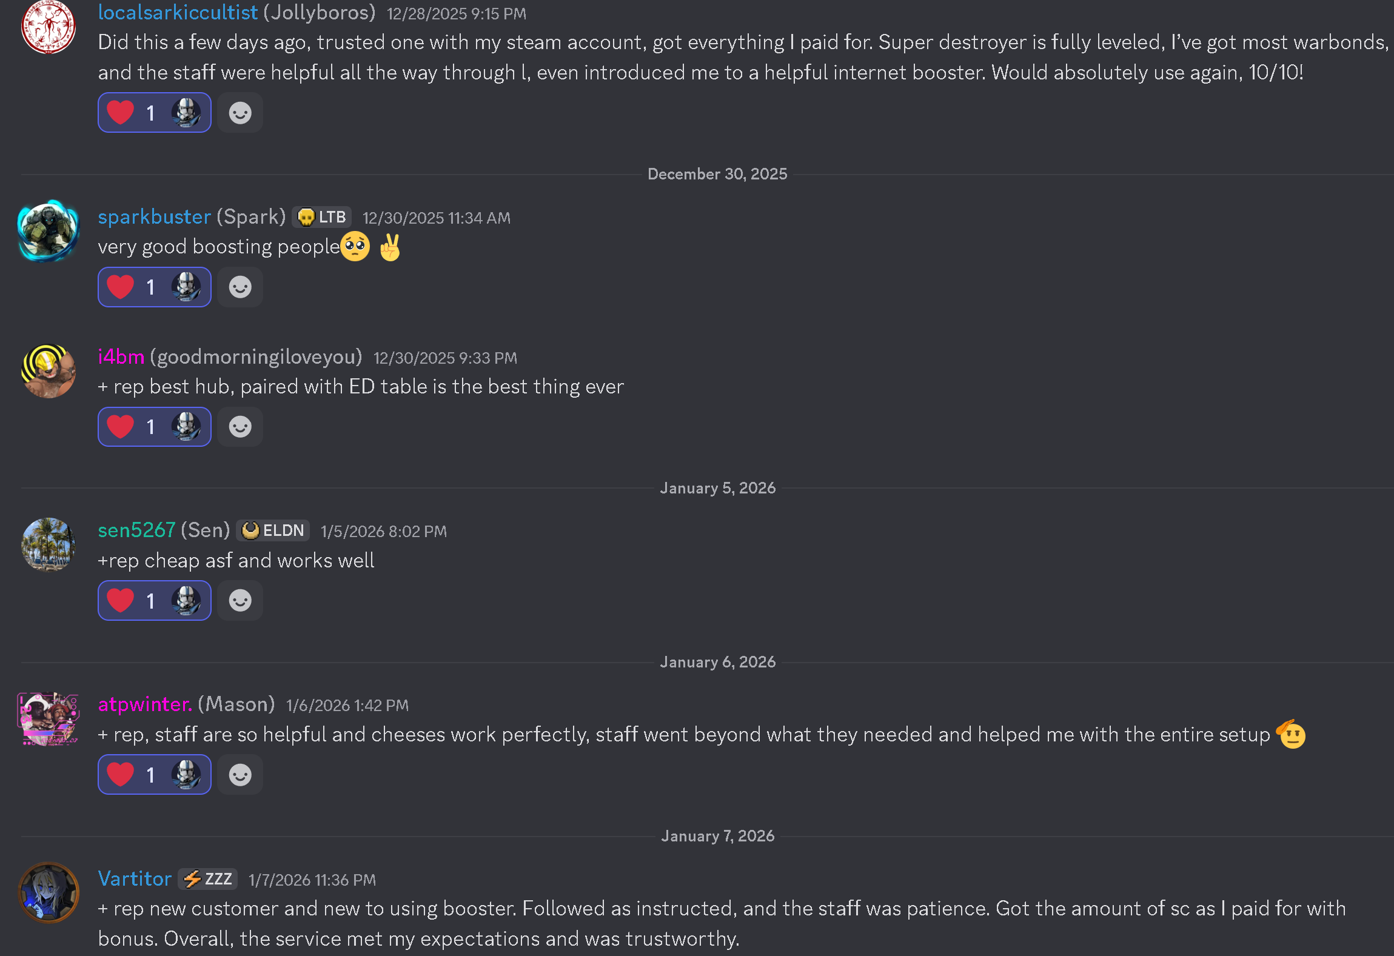Image resolution: width=1394 pixels, height=956 pixels.
Task: Open sparkbuster's avatar picture
Action: 49,231
